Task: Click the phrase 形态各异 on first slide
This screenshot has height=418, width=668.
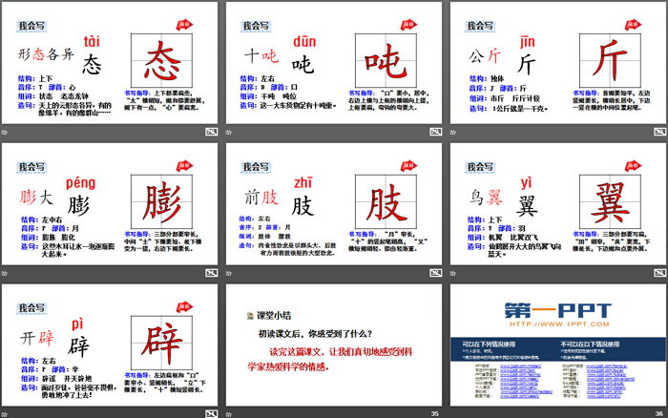Action: pyautogui.click(x=46, y=54)
